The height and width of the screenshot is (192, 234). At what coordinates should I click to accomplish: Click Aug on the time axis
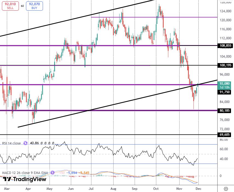click(113, 189)
